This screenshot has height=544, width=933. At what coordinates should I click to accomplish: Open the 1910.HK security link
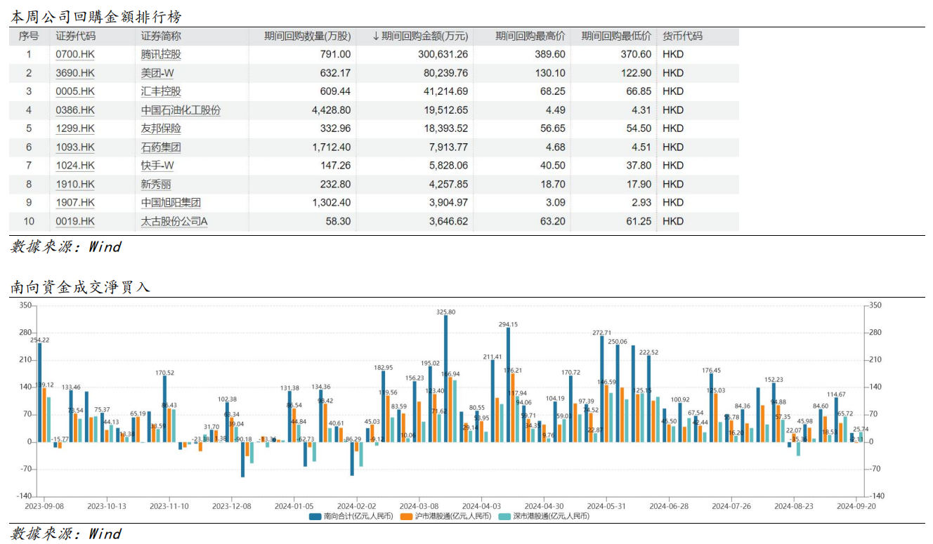coord(75,184)
